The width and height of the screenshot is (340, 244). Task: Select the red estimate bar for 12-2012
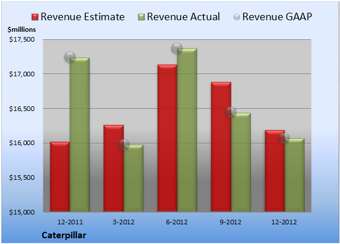click(x=275, y=171)
